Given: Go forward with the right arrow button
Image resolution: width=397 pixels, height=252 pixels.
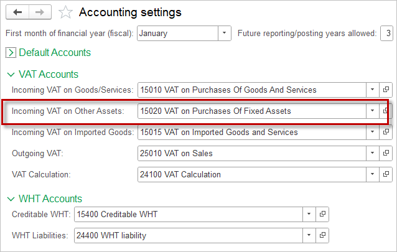Looking at the screenshot, I should click(40, 12).
